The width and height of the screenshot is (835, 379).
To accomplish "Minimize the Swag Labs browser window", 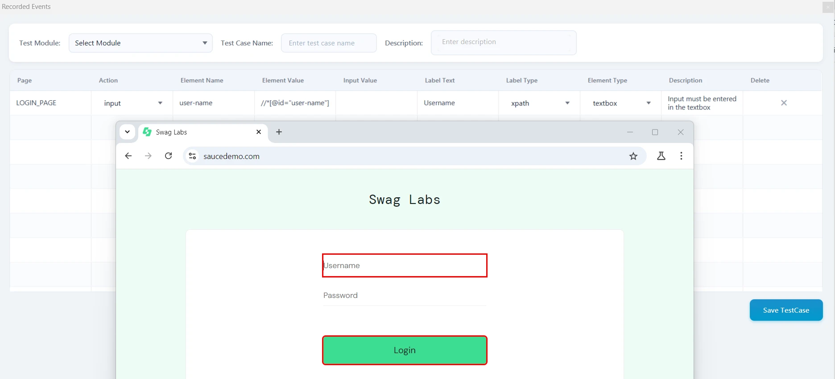I will (x=630, y=132).
